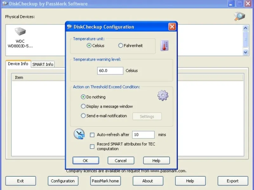Close the DiskCheckup Configuration dialog
Screen dimensions: 254x190
tap(172, 27)
